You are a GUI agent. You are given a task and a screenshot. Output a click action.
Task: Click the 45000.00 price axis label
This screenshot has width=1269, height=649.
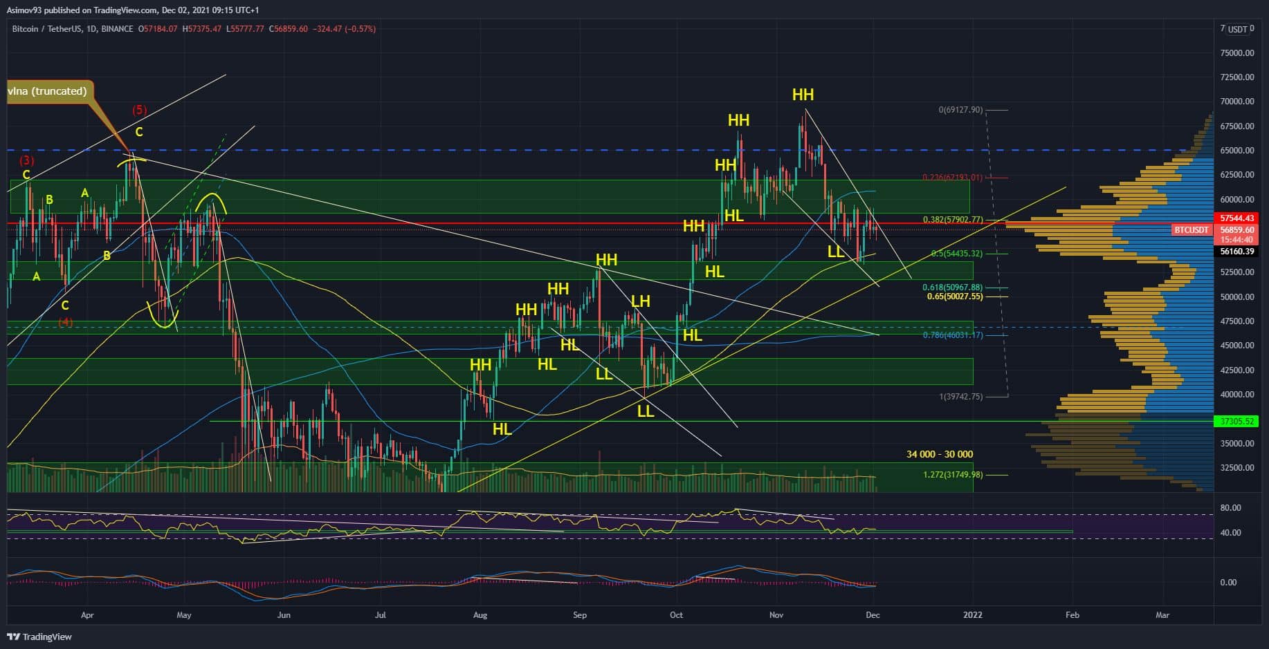pyautogui.click(x=1237, y=346)
